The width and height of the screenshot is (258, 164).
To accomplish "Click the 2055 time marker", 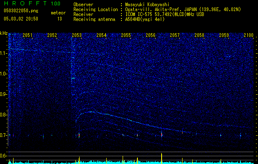I will click(126, 35).
